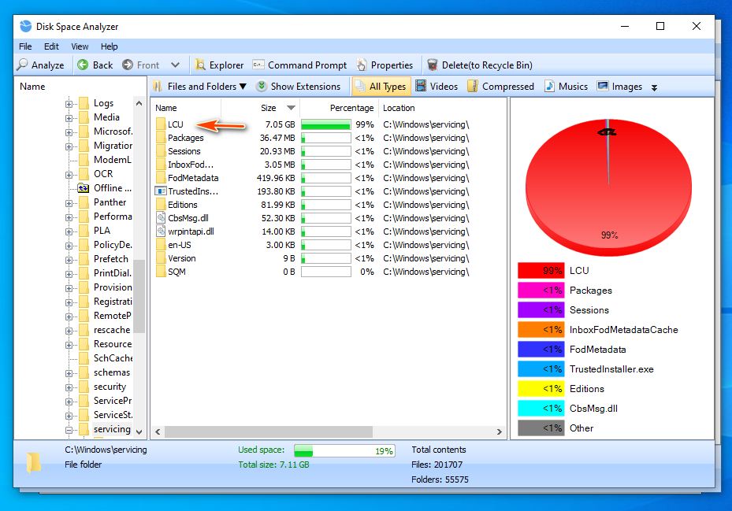This screenshot has height=511, width=732.
Task: Open the Explorer toolbar icon
Action: (200, 65)
